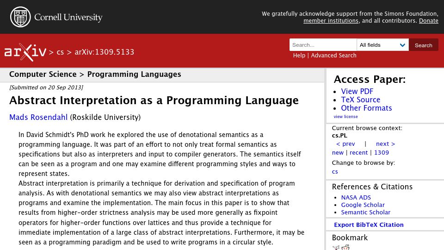Open View PDF
Image resolution: width=444 pixels, height=250 pixels.
[357, 91]
